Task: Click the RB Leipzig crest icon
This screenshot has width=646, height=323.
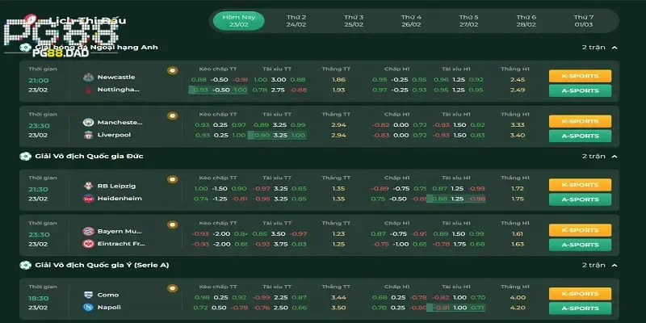Action: [x=88, y=186]
